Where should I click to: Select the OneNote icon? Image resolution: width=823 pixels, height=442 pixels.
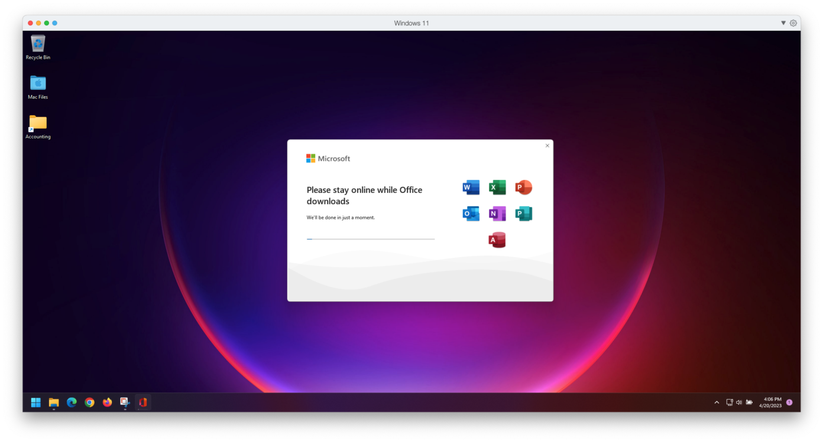click(x=497, y=213)
